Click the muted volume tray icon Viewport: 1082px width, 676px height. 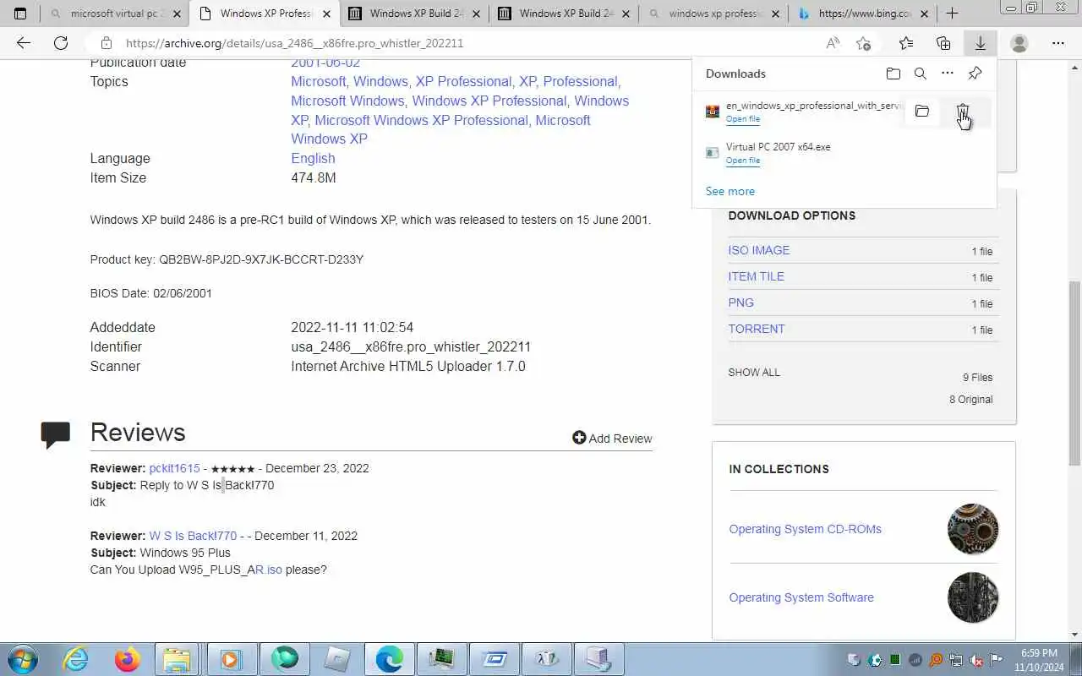pos(976,660)
